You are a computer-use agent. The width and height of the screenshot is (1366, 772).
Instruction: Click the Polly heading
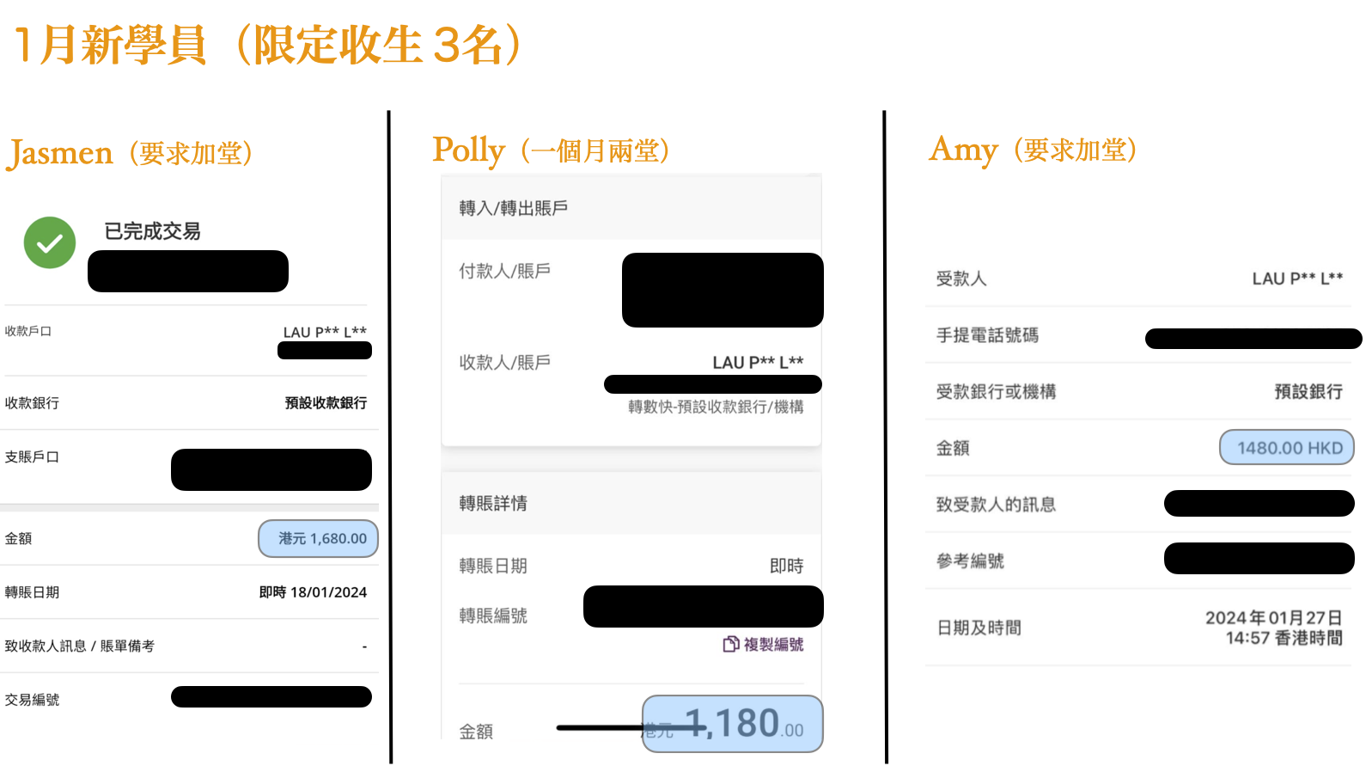click(x=468, y=150)
